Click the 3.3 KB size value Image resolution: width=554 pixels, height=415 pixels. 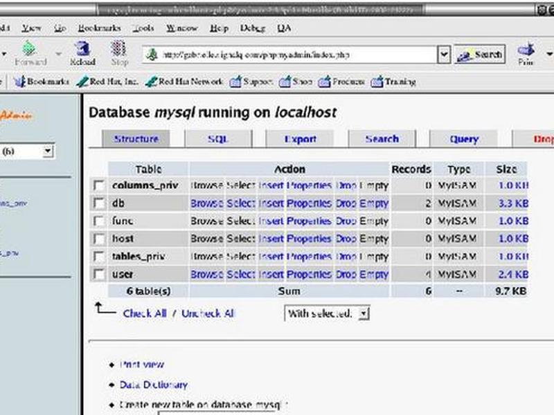tap(513, 203)
